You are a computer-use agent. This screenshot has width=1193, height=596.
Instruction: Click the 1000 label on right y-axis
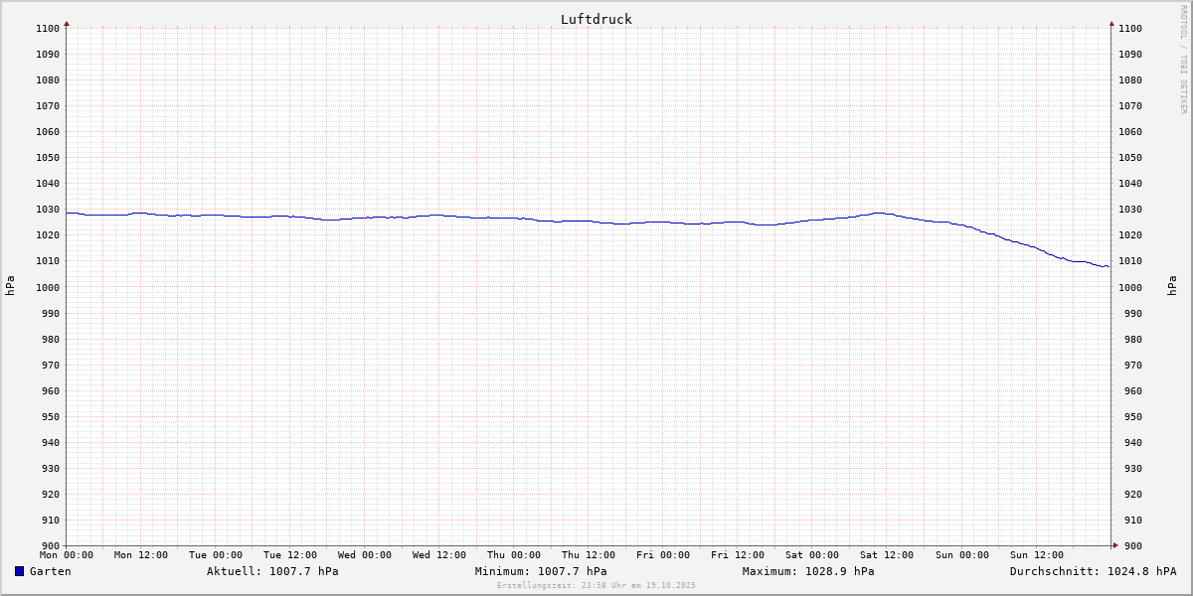coord(1130,287)
